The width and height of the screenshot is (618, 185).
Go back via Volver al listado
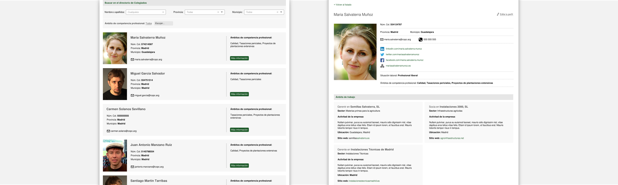click(343, 5)
